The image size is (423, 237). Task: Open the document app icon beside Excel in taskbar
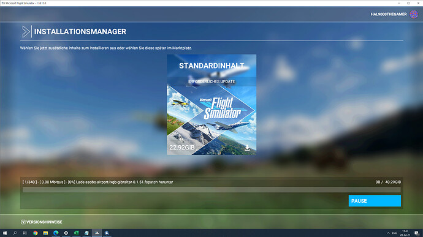tap(86, 233)
